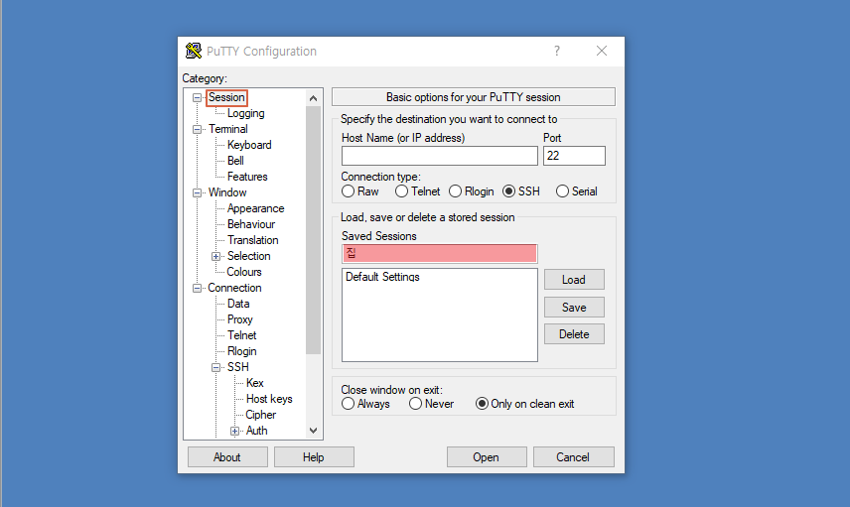Collapse the Window tree node

click(x=198, y=192)
